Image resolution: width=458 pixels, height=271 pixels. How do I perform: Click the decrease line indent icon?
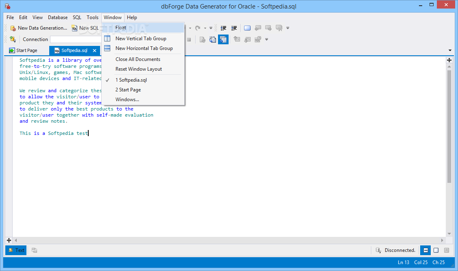point(223,28)
